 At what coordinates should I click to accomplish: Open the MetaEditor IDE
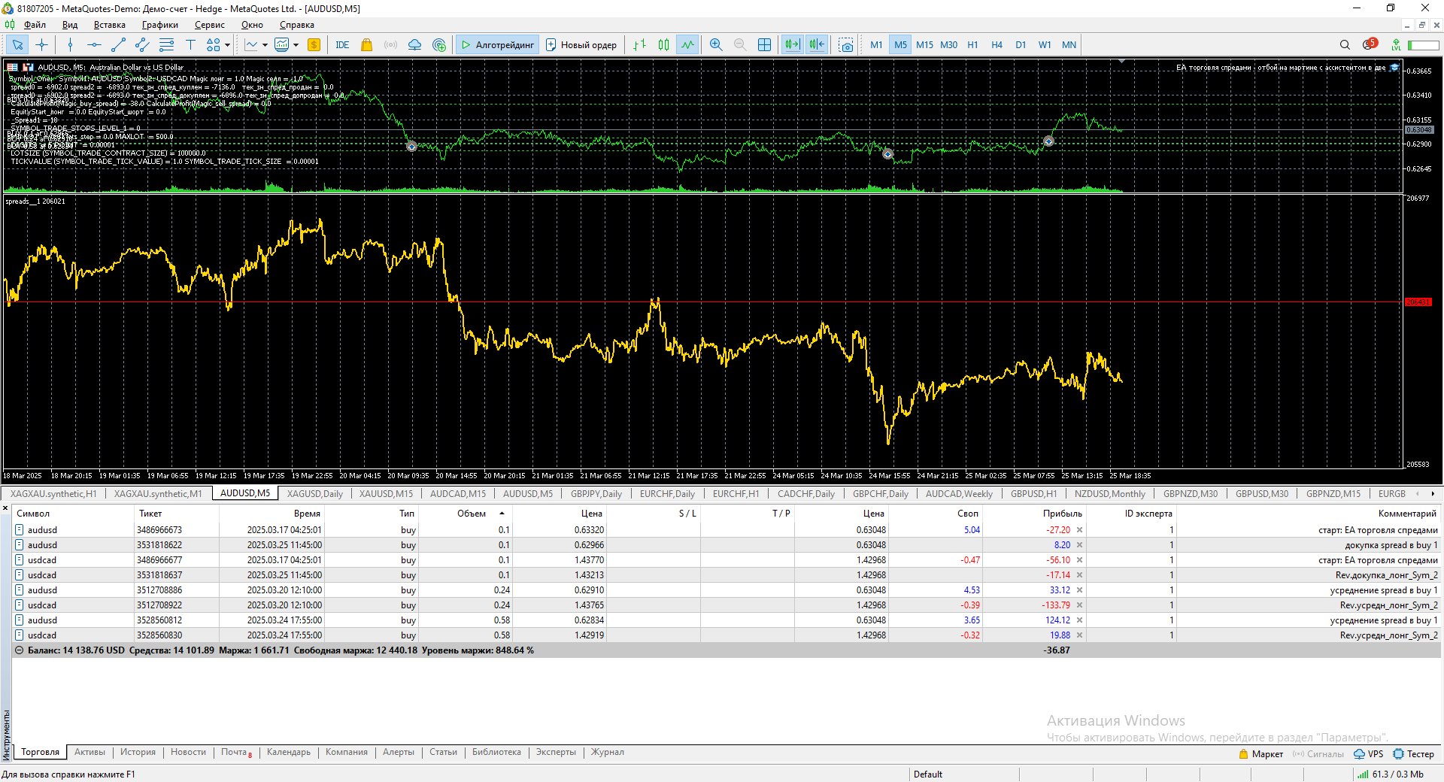click(342, 45)
